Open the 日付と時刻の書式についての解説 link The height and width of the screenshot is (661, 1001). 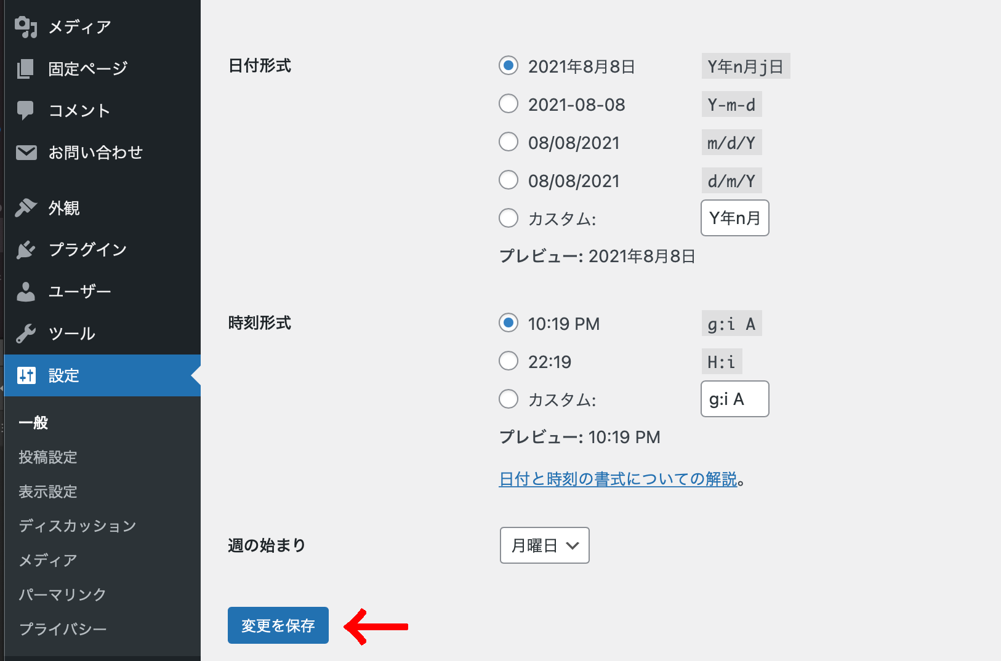tap(618, 479)
